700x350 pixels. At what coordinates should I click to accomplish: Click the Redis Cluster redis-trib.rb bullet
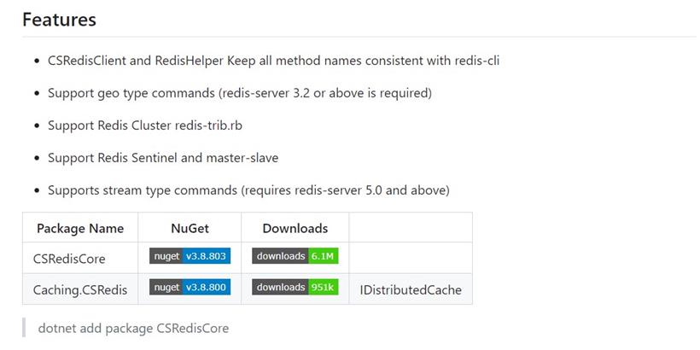pos(145,125)
